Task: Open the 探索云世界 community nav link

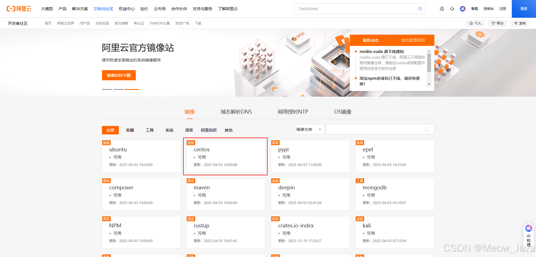Action: coord(66,23)
